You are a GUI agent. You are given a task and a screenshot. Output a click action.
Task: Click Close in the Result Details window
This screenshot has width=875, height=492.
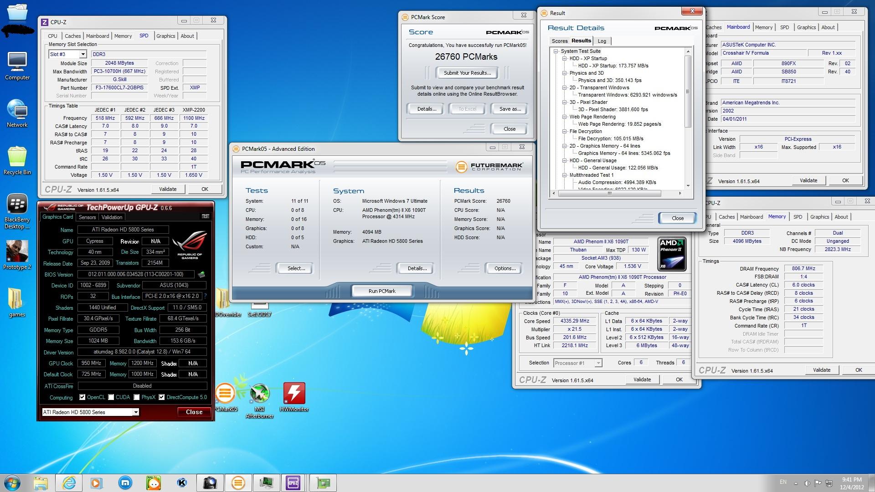point(678,218)
